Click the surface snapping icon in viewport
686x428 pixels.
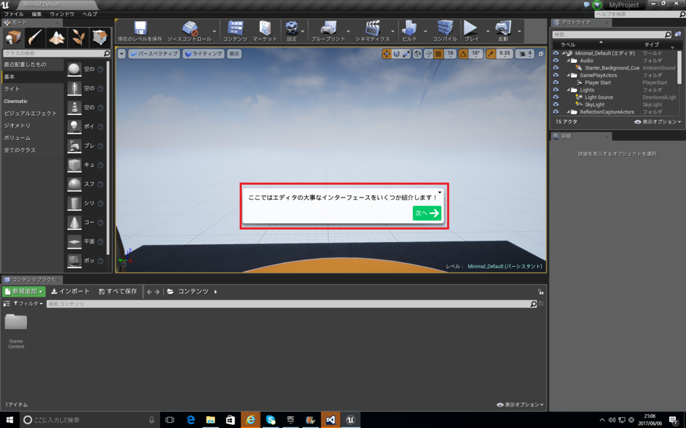(x=428, y=53)
